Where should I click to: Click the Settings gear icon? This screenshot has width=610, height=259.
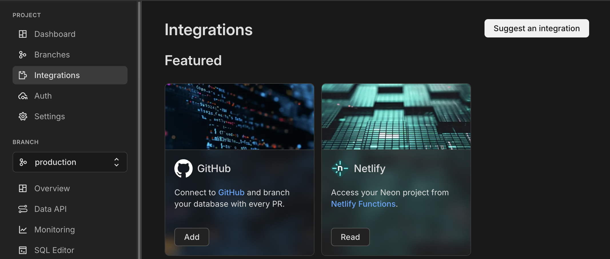tap(23, 116)
